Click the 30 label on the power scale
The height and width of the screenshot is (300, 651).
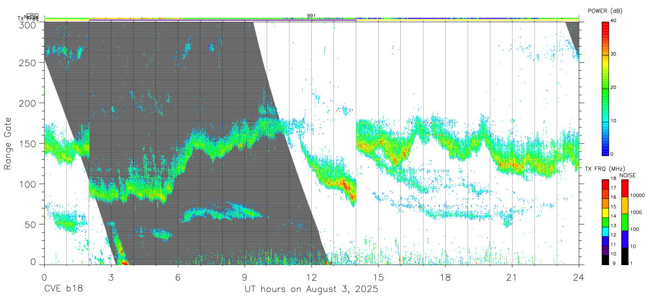point(613,54)
